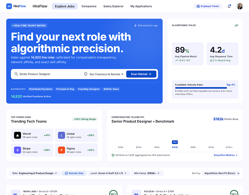
Task: Open the Companies nav item
Action: click(x=89, y=6)
